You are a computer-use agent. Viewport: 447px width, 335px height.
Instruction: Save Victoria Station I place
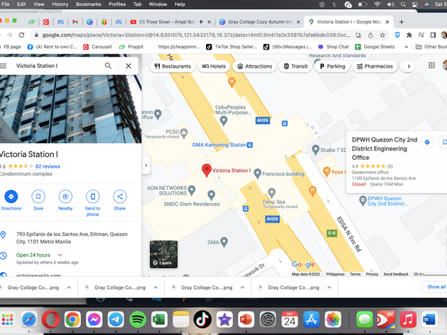[x=38, y=196]
